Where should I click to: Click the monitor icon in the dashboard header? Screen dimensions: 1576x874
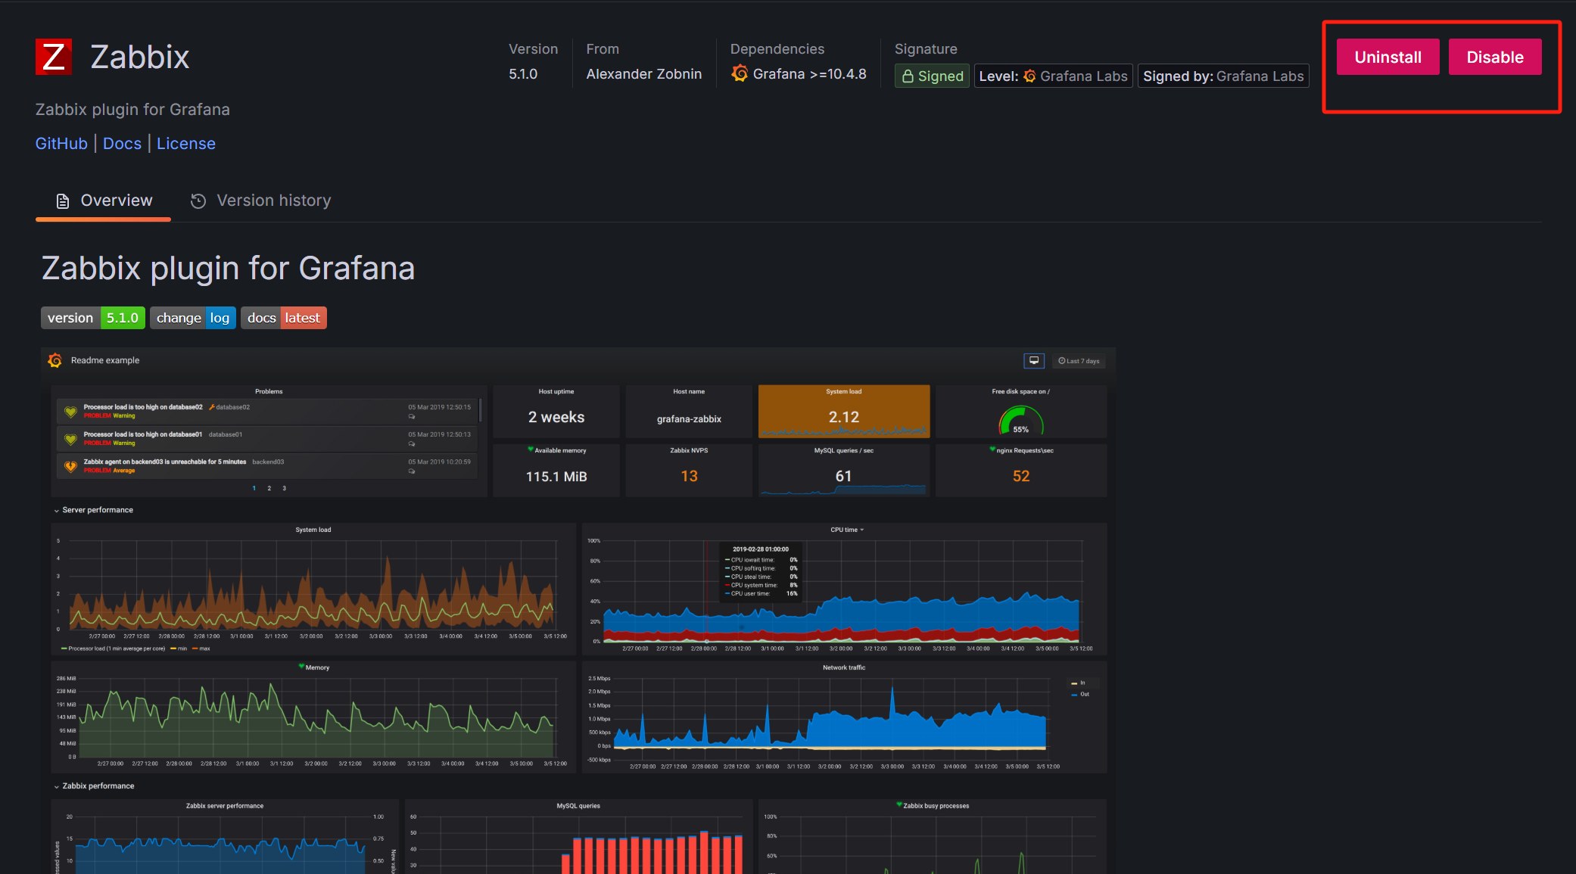[x=1034, y=361]
